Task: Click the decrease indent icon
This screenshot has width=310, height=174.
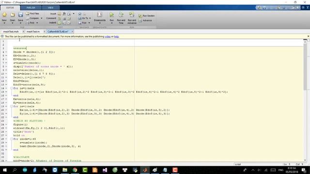Action: [x=69, y=23]
